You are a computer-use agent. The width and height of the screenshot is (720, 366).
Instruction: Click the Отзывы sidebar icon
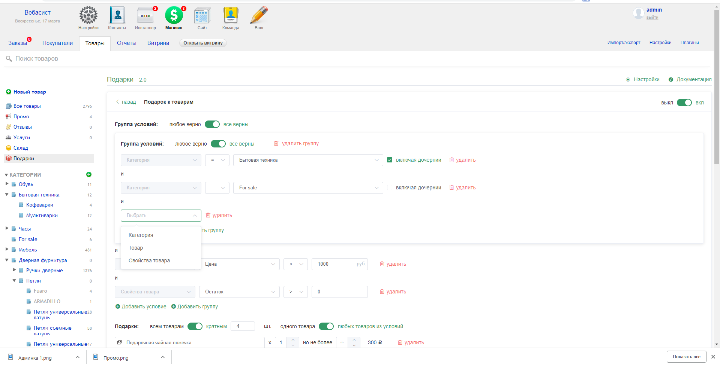pos(9,127)
